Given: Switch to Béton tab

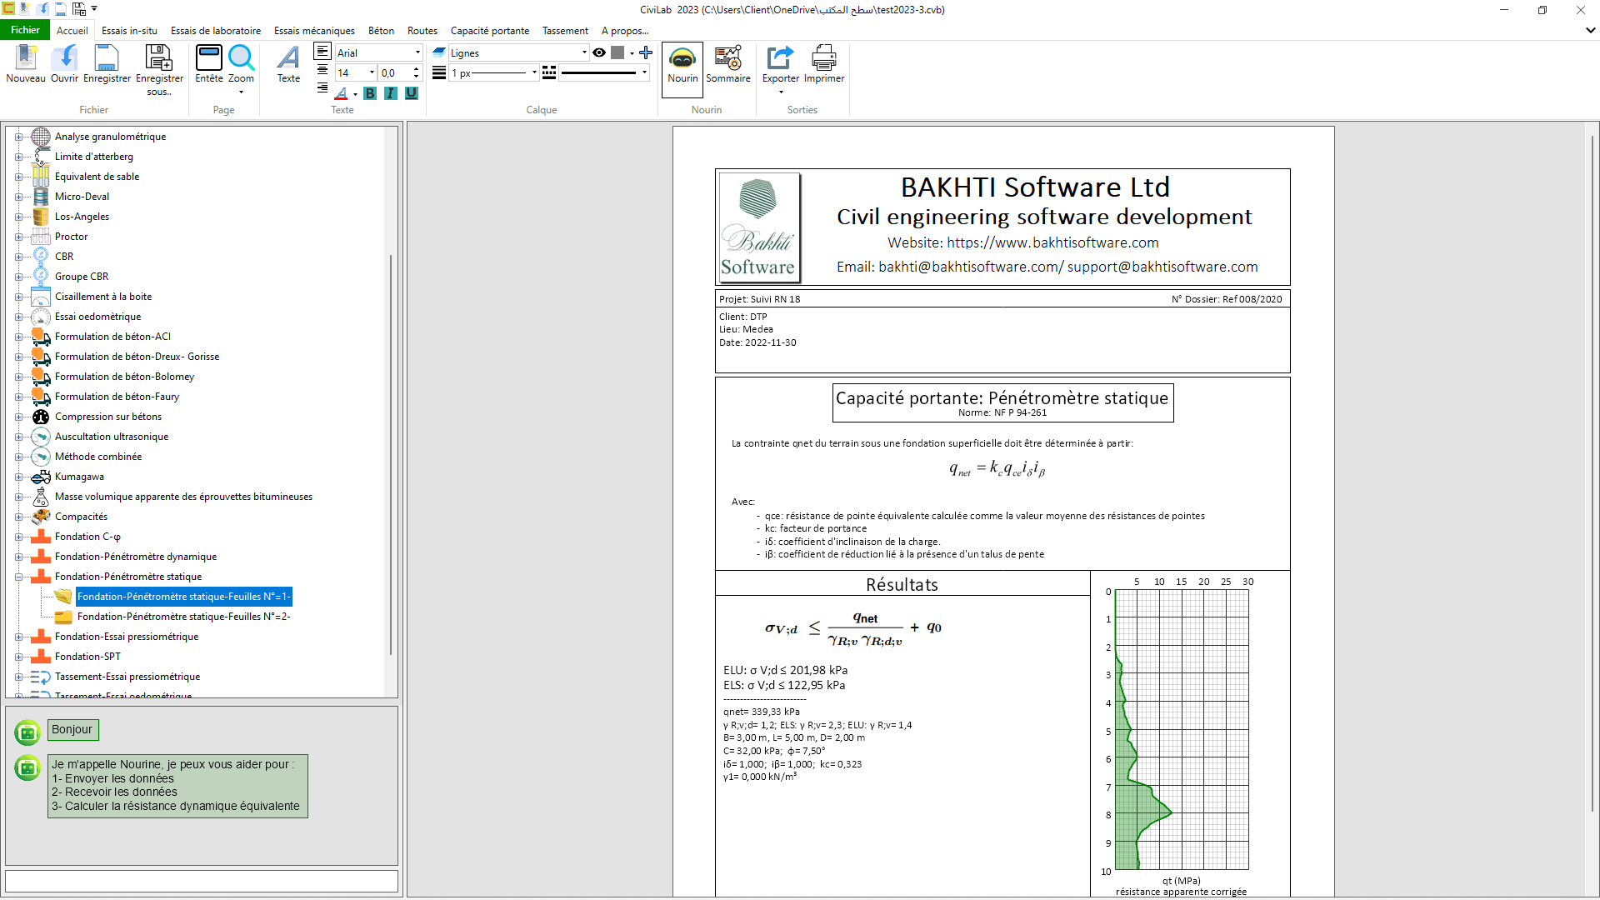Looking at the screenshot, I should coord(381,31).
